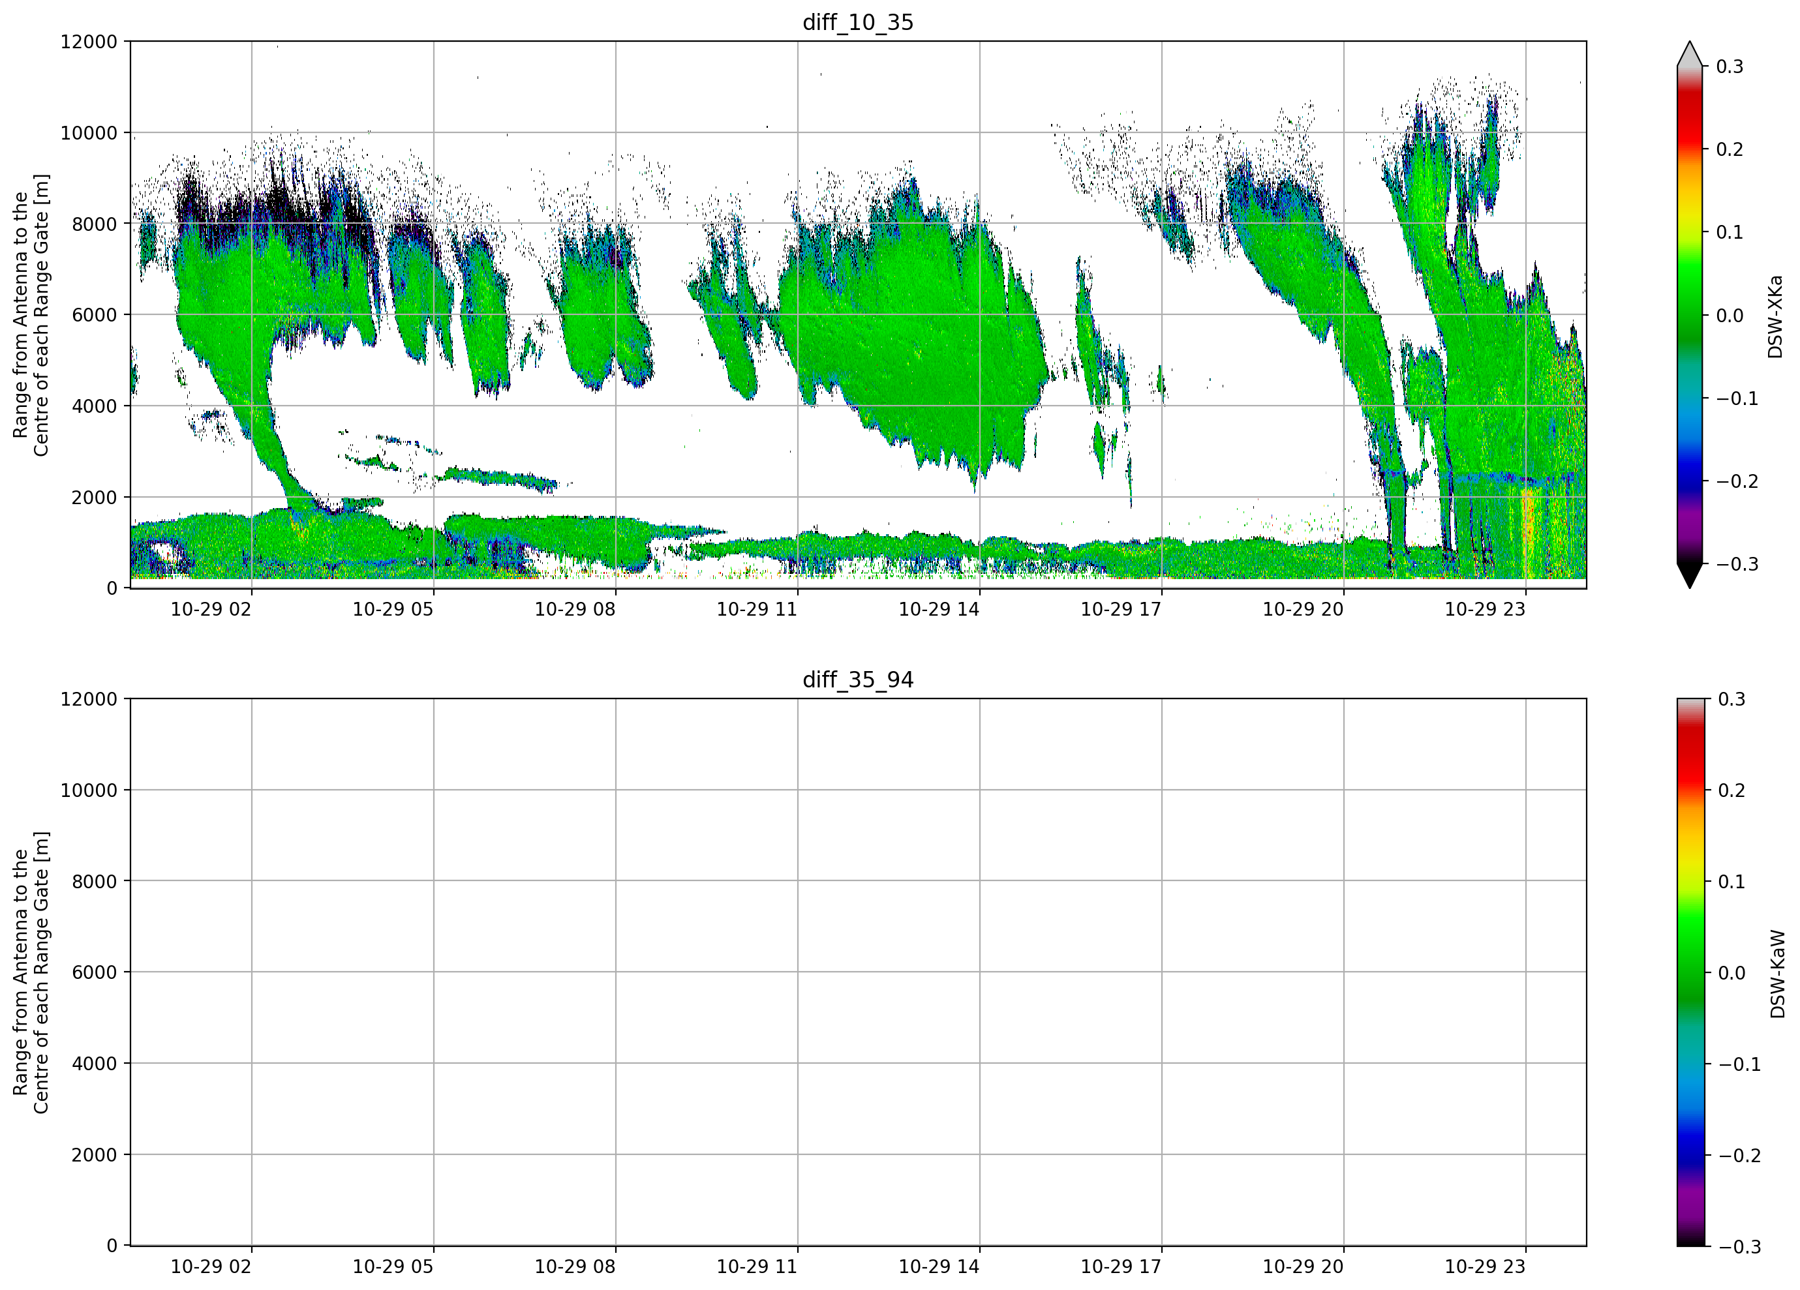
Task: Click the 0.0 tick on DSW-XKa colorbar
Action: pyautogui.click(x=1730, y=316)
